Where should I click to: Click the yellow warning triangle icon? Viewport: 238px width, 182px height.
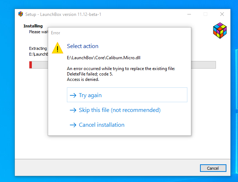coord(58,48)
